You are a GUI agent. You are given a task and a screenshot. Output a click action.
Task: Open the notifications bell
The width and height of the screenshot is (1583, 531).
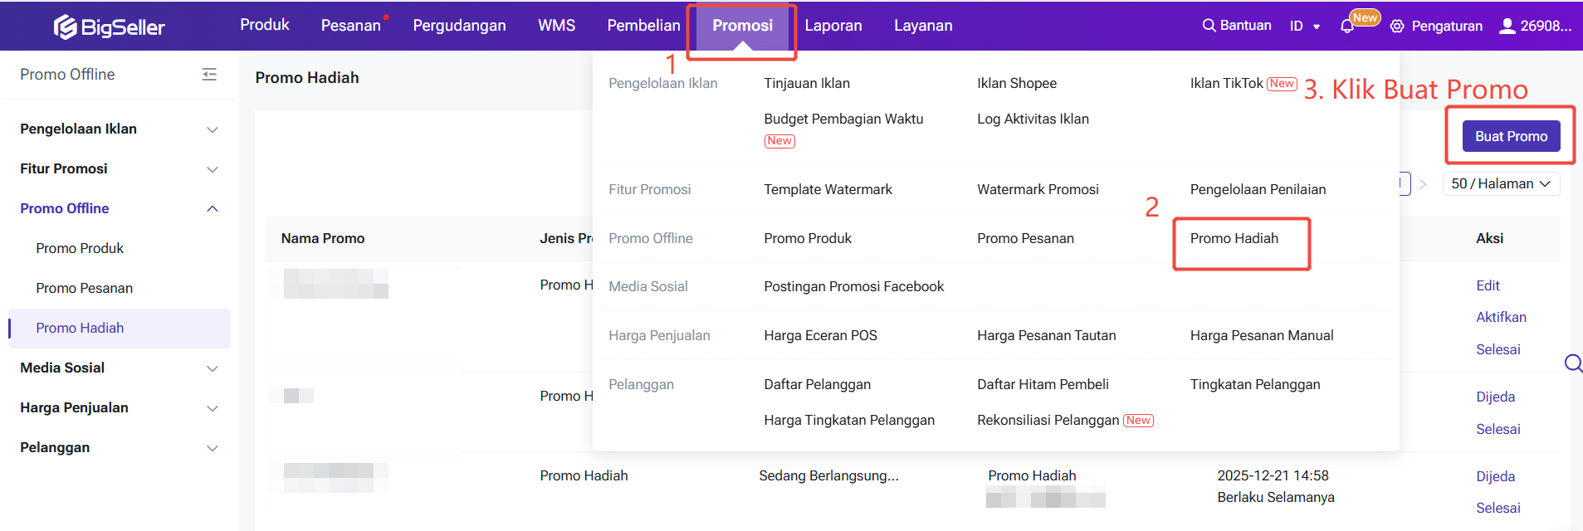(x=1347, y=27)
